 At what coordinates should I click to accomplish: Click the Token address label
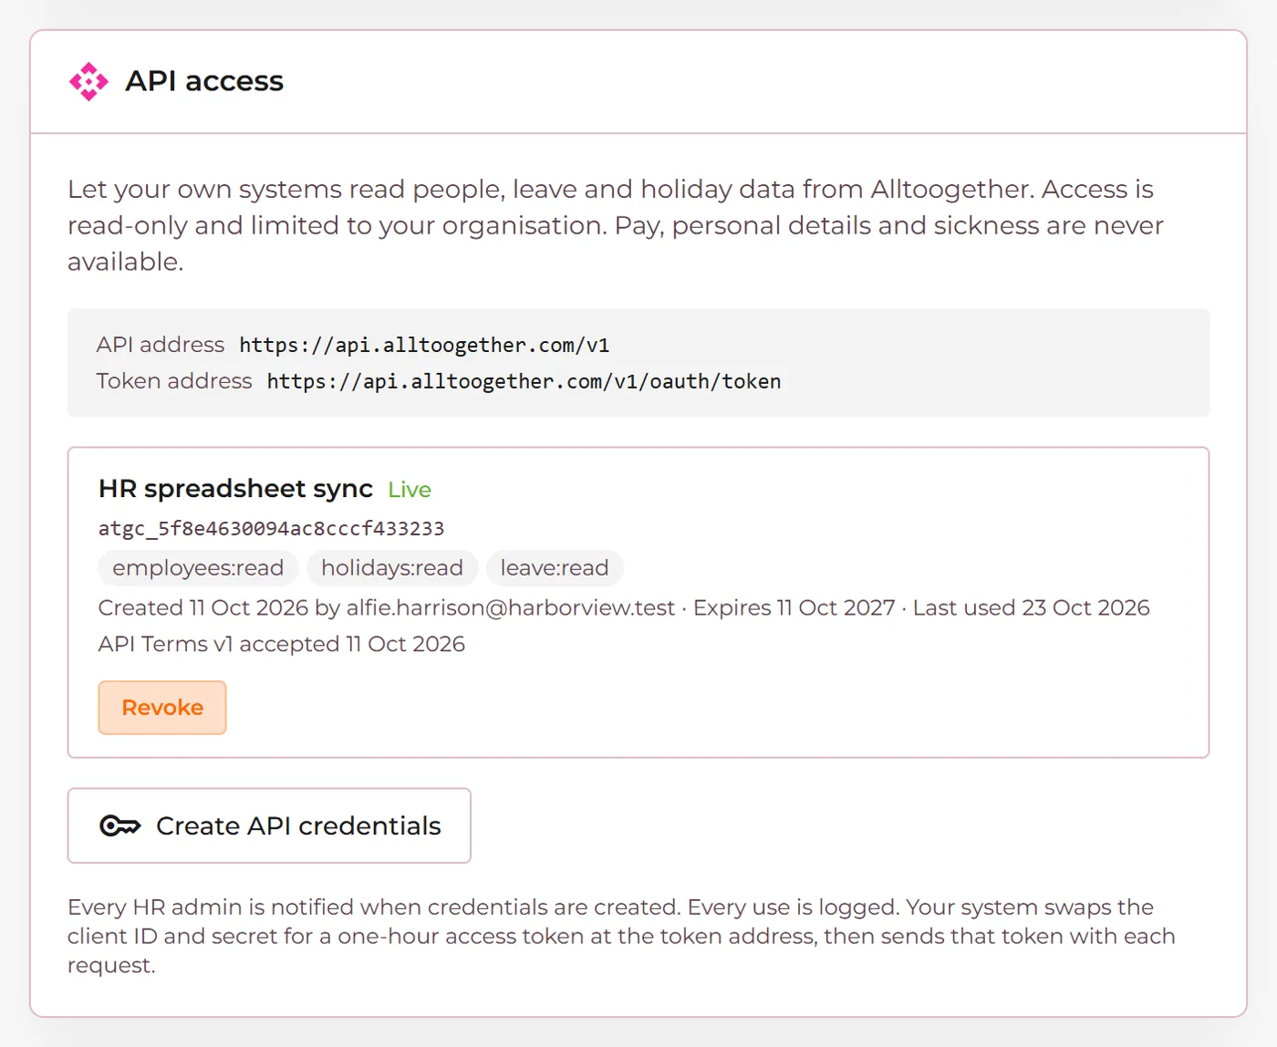[174, 381]
